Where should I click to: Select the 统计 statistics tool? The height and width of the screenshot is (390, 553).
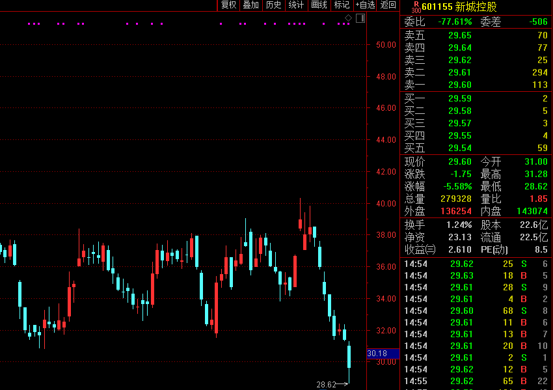pos(296,5)
